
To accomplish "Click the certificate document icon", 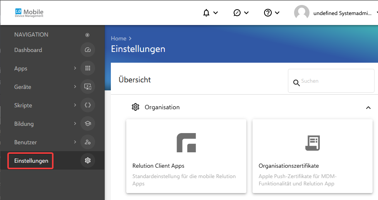I will point(313,143).
